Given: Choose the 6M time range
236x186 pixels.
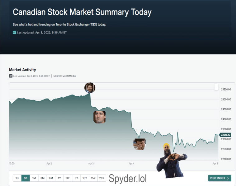Looking at the screenshot, I should [x=51, y=178].
